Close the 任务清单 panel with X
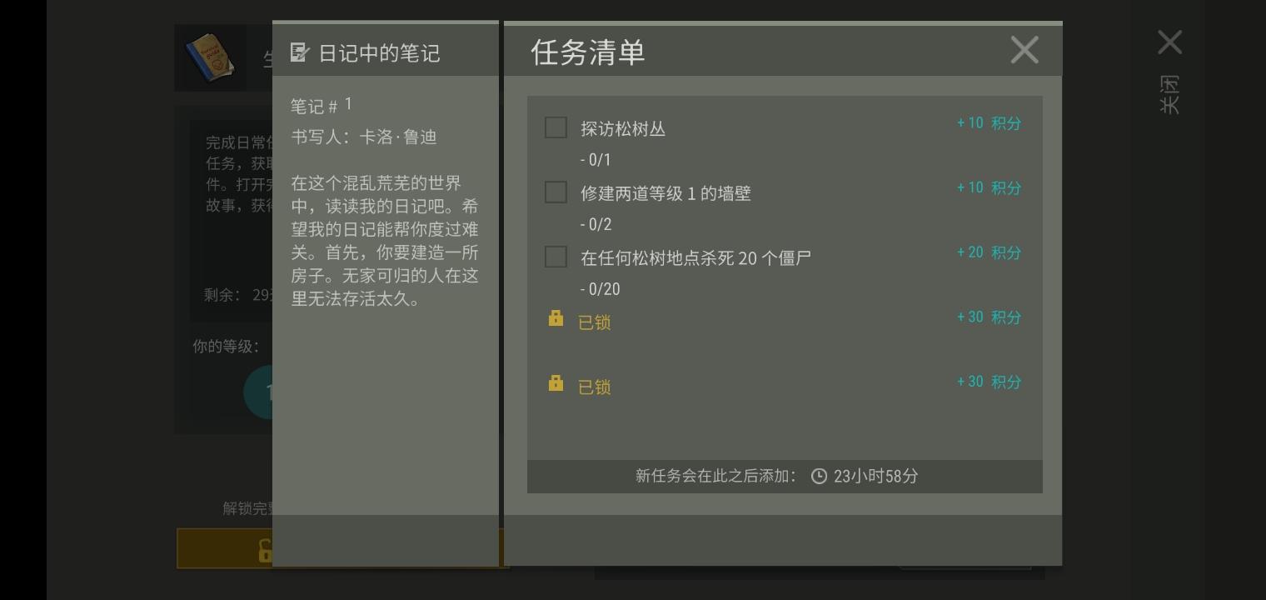The image size is (1266, 600). (x=1024, y=50)
